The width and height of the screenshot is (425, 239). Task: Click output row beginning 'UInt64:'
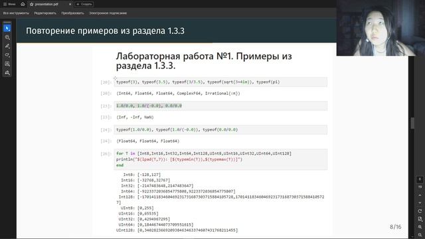(156, 224)
